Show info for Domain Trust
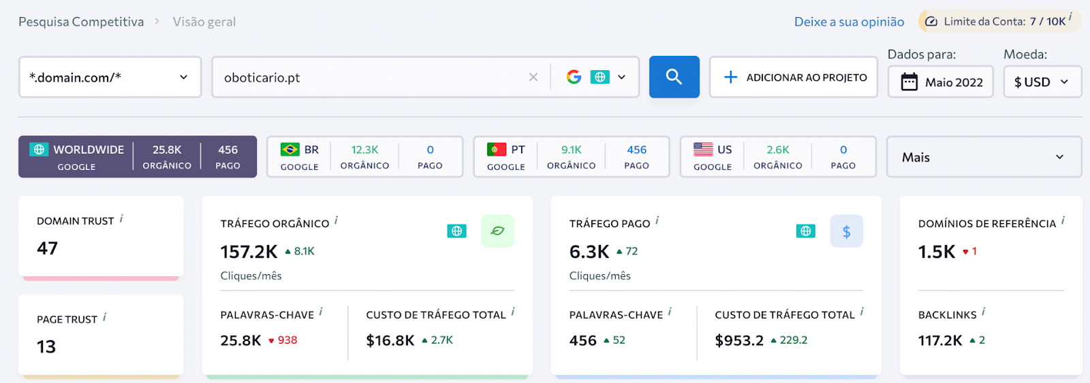This screenshot has width=1090, height=383. (121, 218)
